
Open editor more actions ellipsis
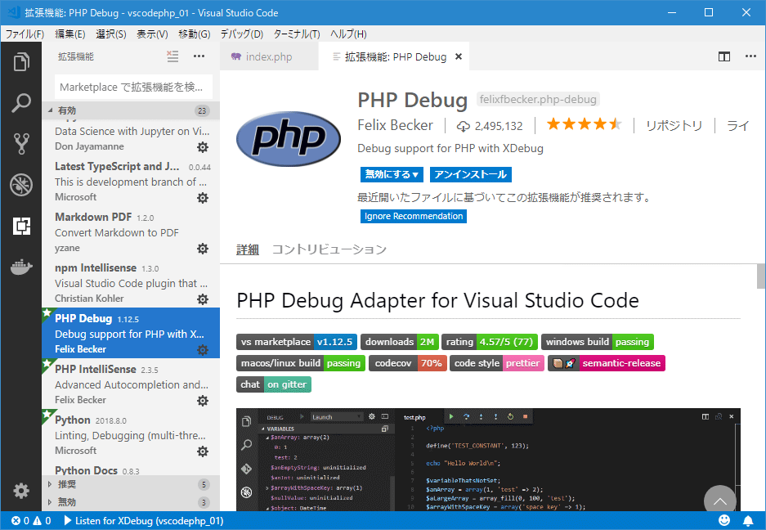point(750,56)
